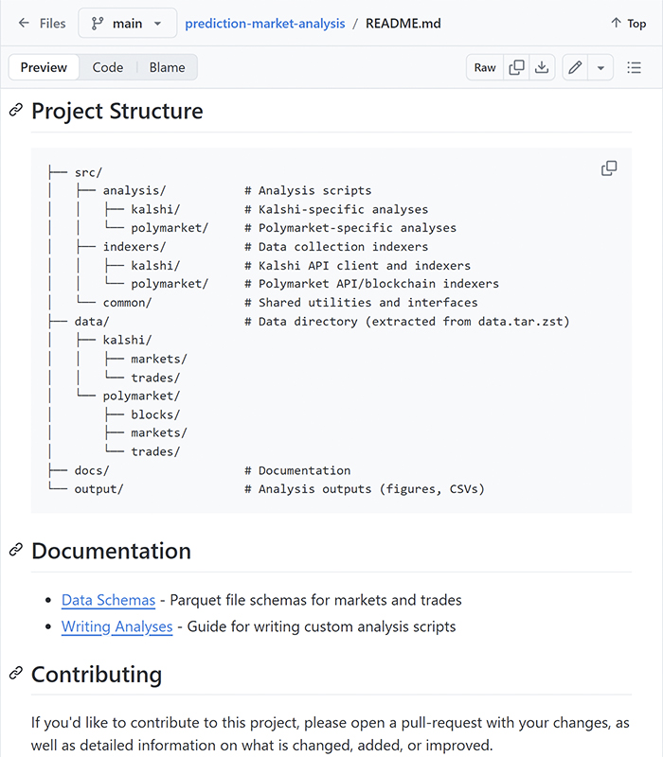Click the Contributing heading anchor link
Screen dimensions: 663x757
point(16,673)
